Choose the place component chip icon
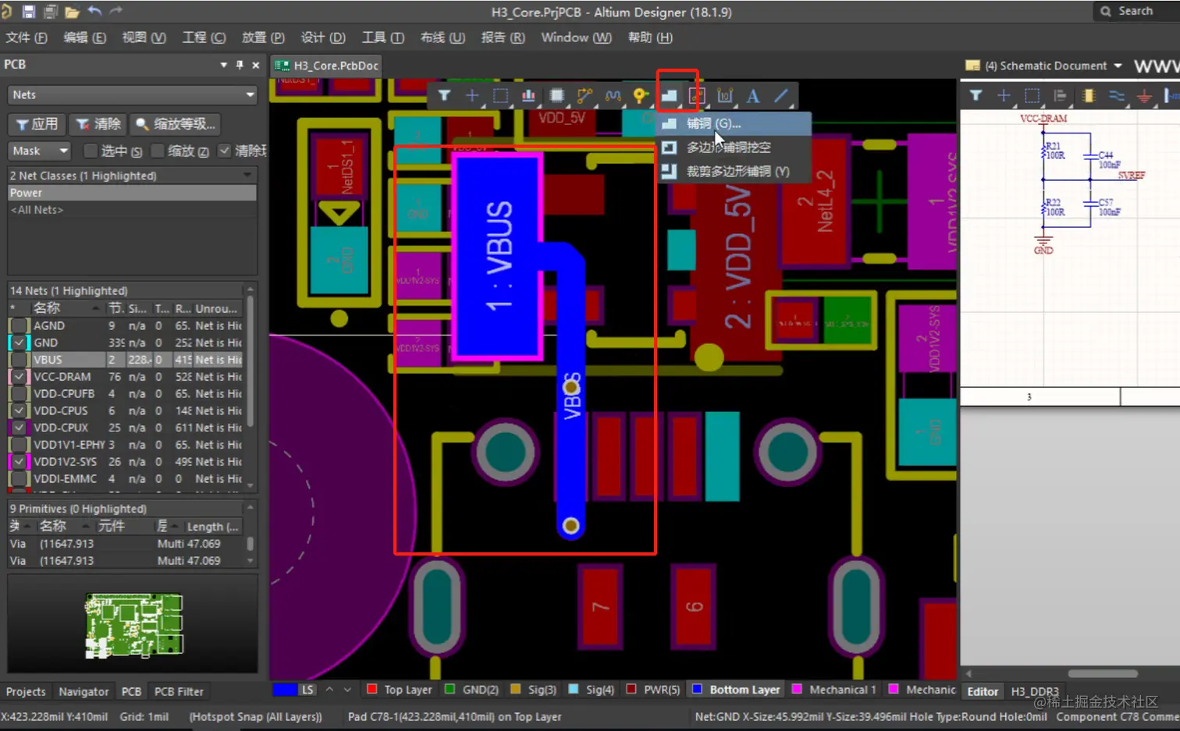Viewport: 1180px width, 731px height. 556,96
